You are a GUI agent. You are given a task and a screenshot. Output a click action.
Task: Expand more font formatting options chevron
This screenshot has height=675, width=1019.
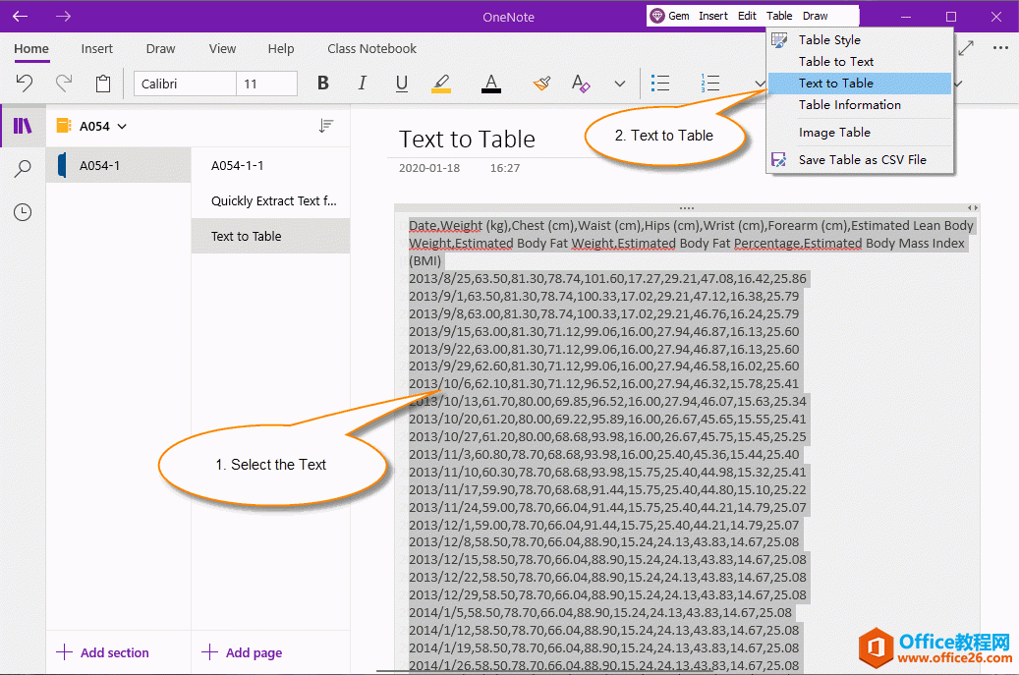click(x=619, y=84)
